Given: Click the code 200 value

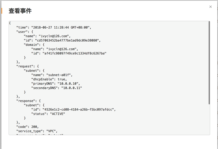Looking at the screenshot, I should pyautogui.click(x=34, y=127).
